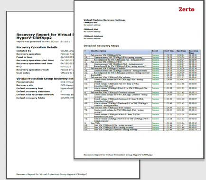Click the Start Time column header
Image resolution: width=206 pixels, height=180 pixels.
(x=169, y=51)
